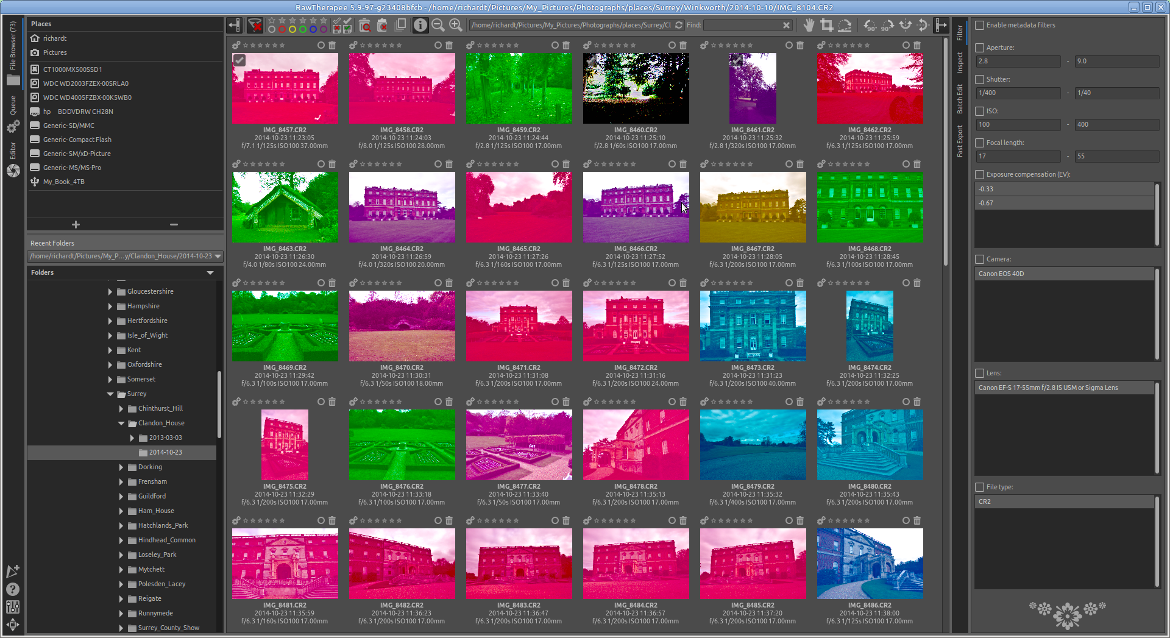Click the clear-filters funnel icon
The height and width of the screenshot is (638, 1170).
(255, 25)
